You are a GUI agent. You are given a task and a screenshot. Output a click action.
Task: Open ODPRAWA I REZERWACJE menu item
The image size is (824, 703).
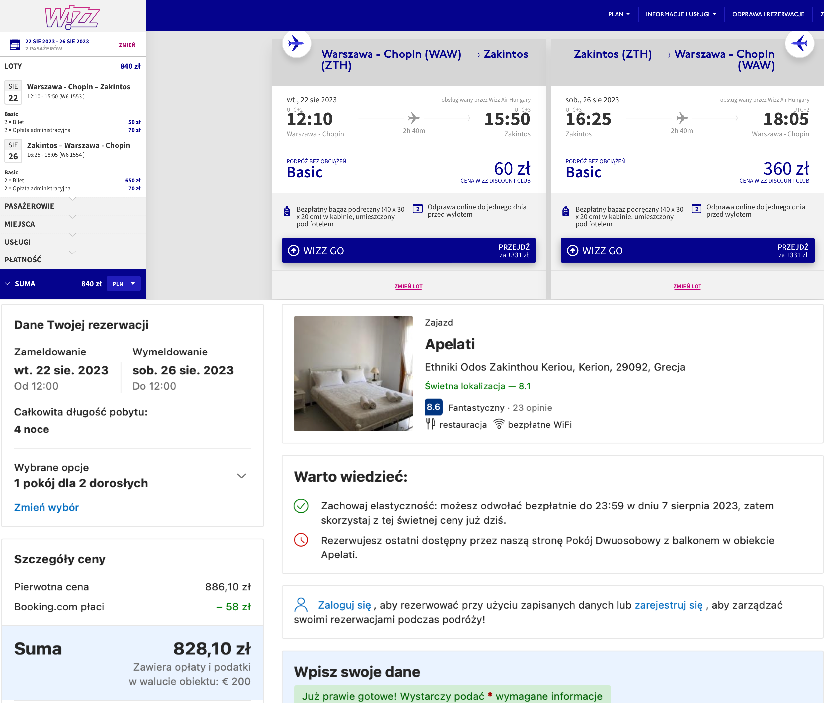[768, 14]
